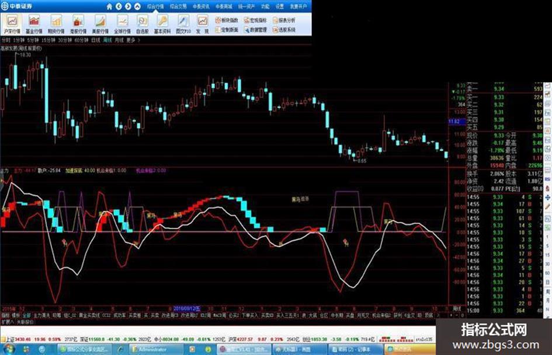Open the 期货行情 futures quotes icon
The image size is (552, 355).
[56, 24]
